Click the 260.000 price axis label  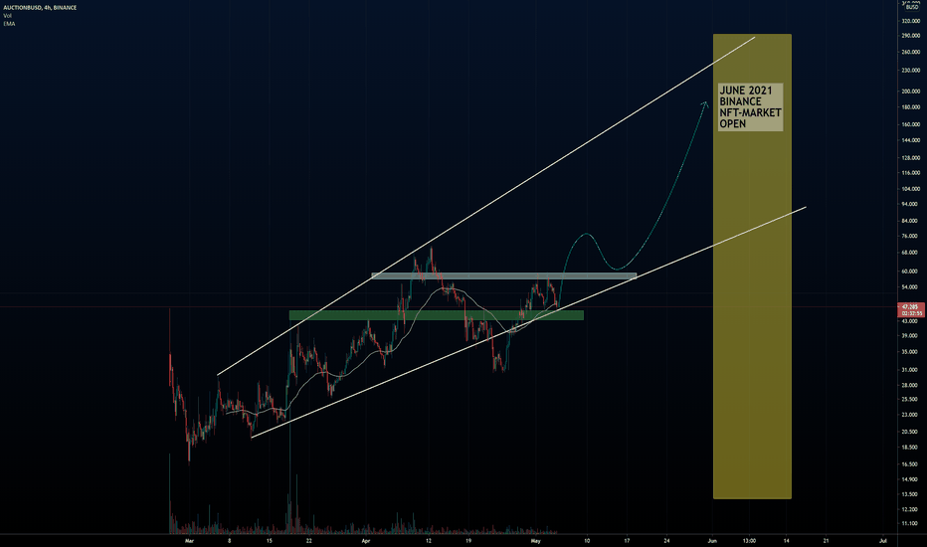coord(911,52)
